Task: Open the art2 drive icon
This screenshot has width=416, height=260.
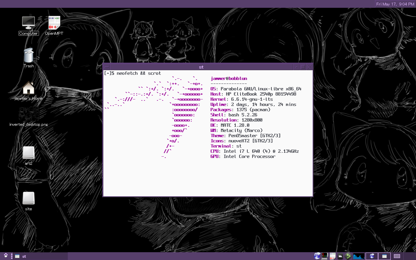Action: click(29, 153)
